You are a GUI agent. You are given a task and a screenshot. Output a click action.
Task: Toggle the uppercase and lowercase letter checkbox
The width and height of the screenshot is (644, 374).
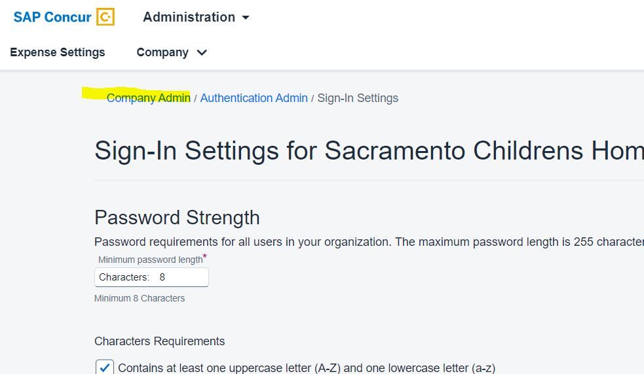pyautogui.click(x=105, y=367)
